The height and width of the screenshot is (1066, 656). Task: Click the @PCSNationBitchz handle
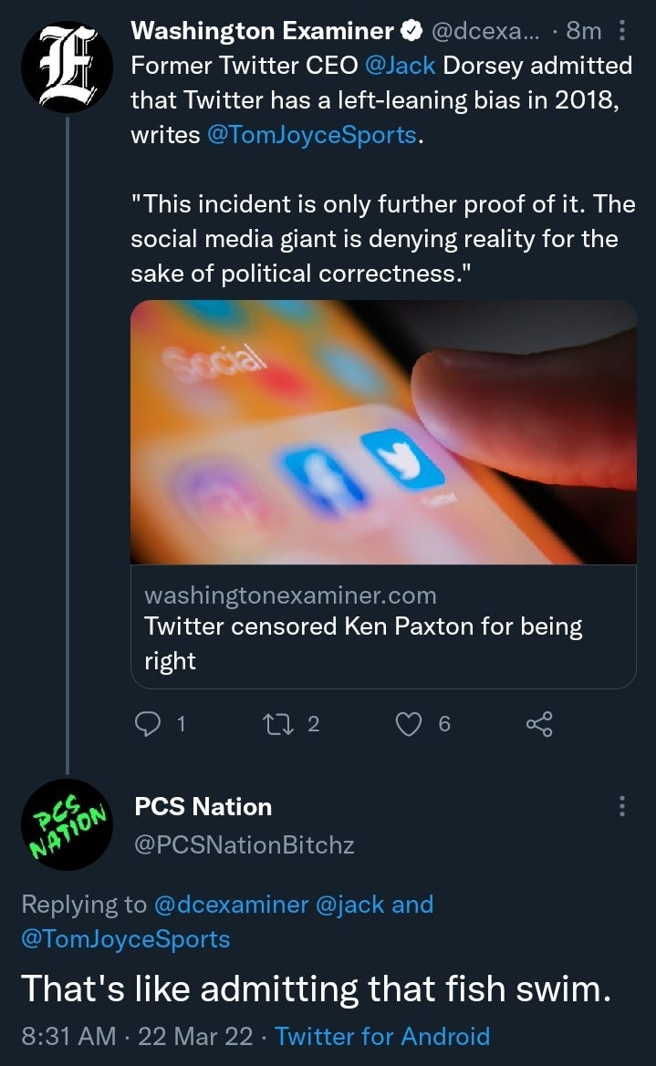click(245, 844)
